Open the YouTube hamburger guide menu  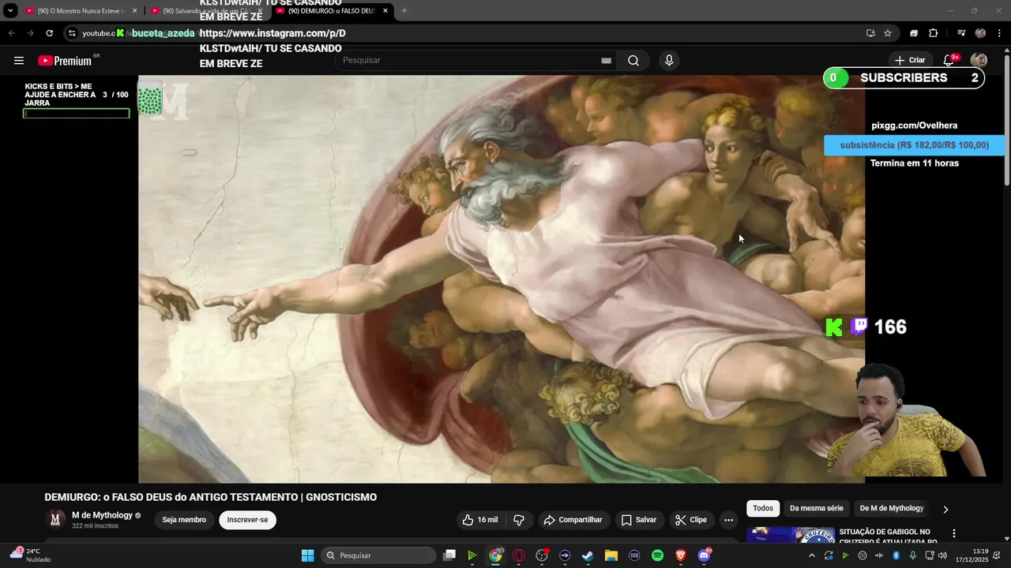pyautogui.click(x=19, y=61)
